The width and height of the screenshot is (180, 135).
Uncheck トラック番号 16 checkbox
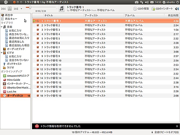pyautogui.click(x=38, y=87)
